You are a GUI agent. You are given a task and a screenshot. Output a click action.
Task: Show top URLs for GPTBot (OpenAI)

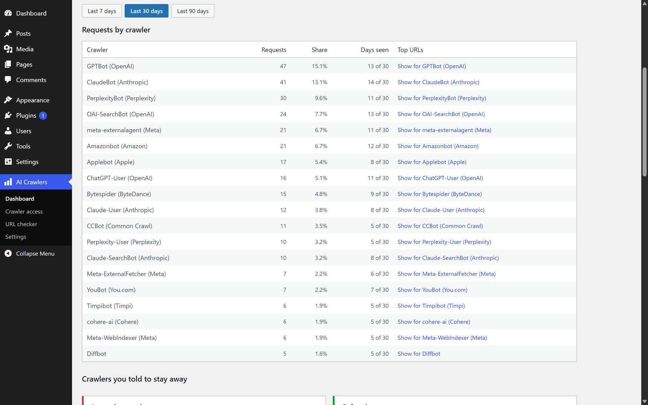point(432,66)
